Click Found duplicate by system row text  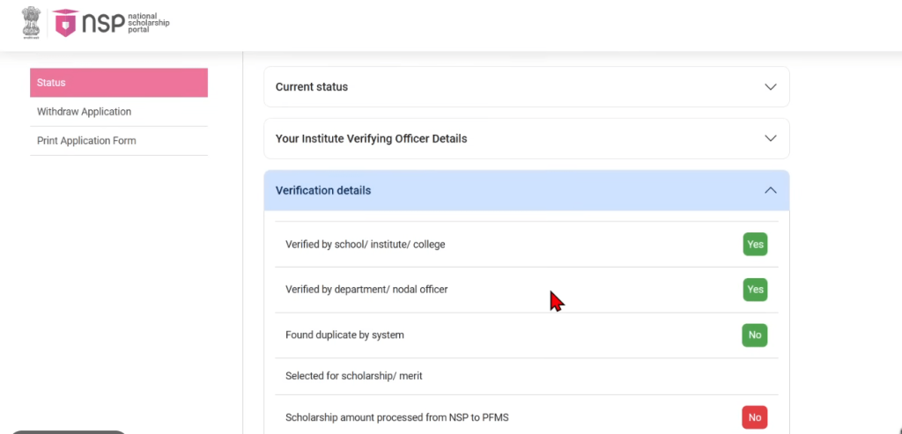pos(344,335)
